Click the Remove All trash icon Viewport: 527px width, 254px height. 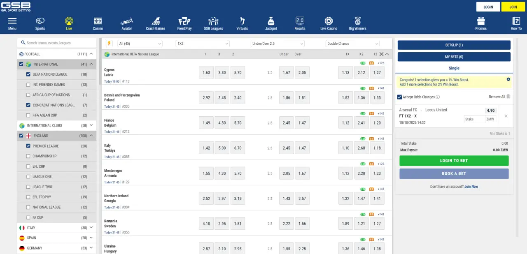click(508, 97)
